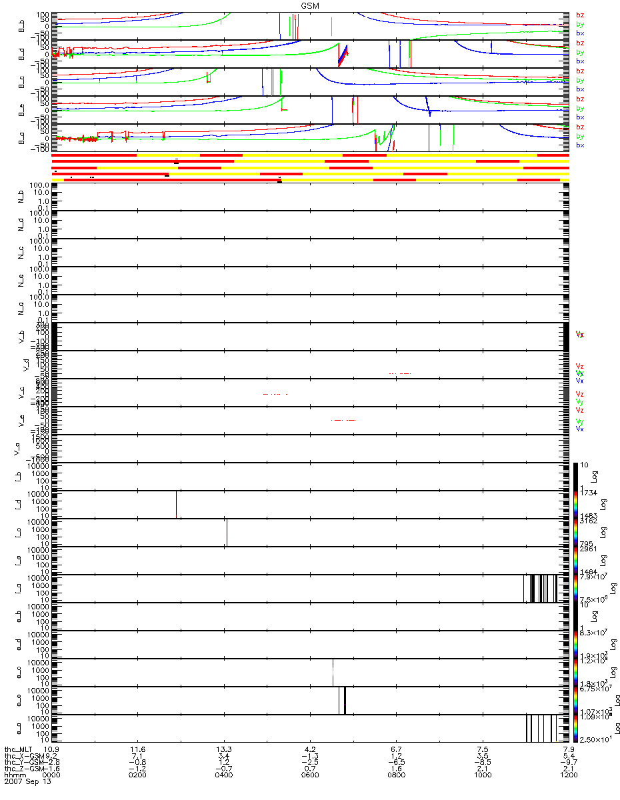Click the 2007 Sep 13 date label

(x=27, y=783)
